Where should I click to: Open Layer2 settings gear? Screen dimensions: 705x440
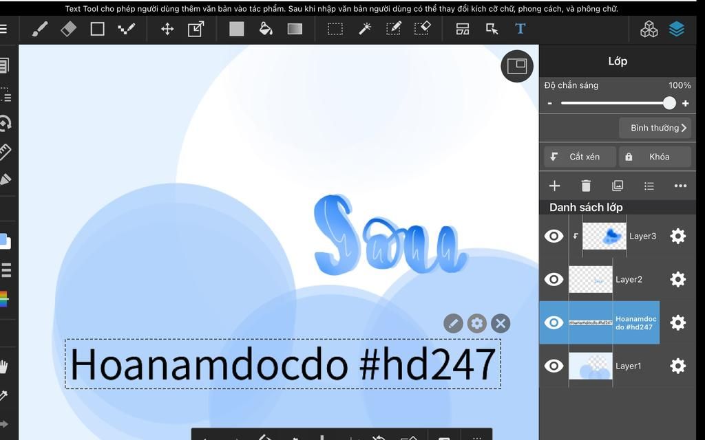[x=678, y=279]
